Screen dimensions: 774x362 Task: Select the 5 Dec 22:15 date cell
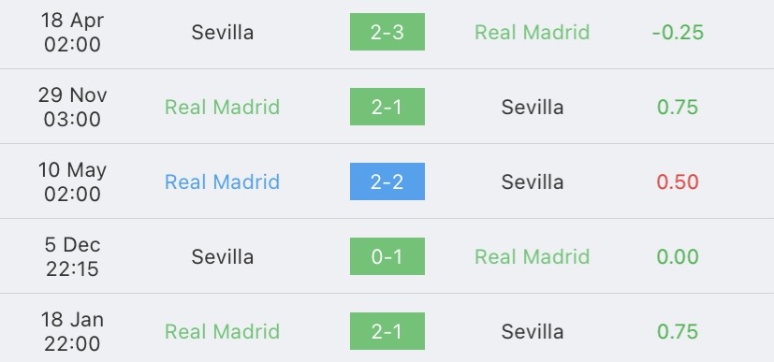coord(72,256)
